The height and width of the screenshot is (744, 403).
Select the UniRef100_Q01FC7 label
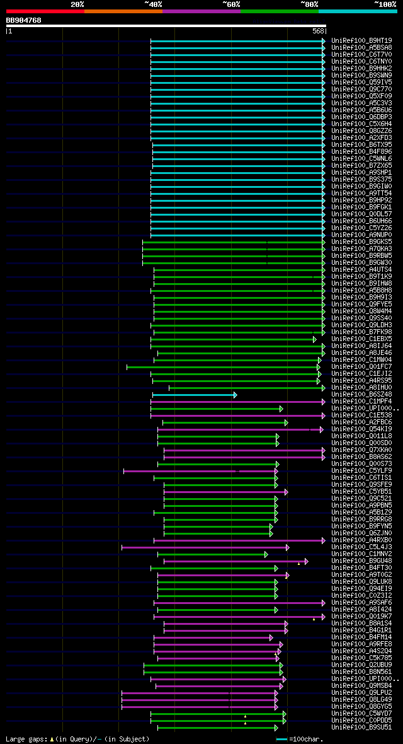(x=361, y=366)
